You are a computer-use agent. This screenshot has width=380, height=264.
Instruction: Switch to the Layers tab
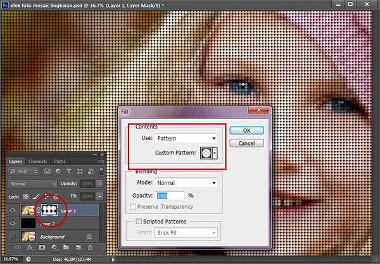coord(15,161)
